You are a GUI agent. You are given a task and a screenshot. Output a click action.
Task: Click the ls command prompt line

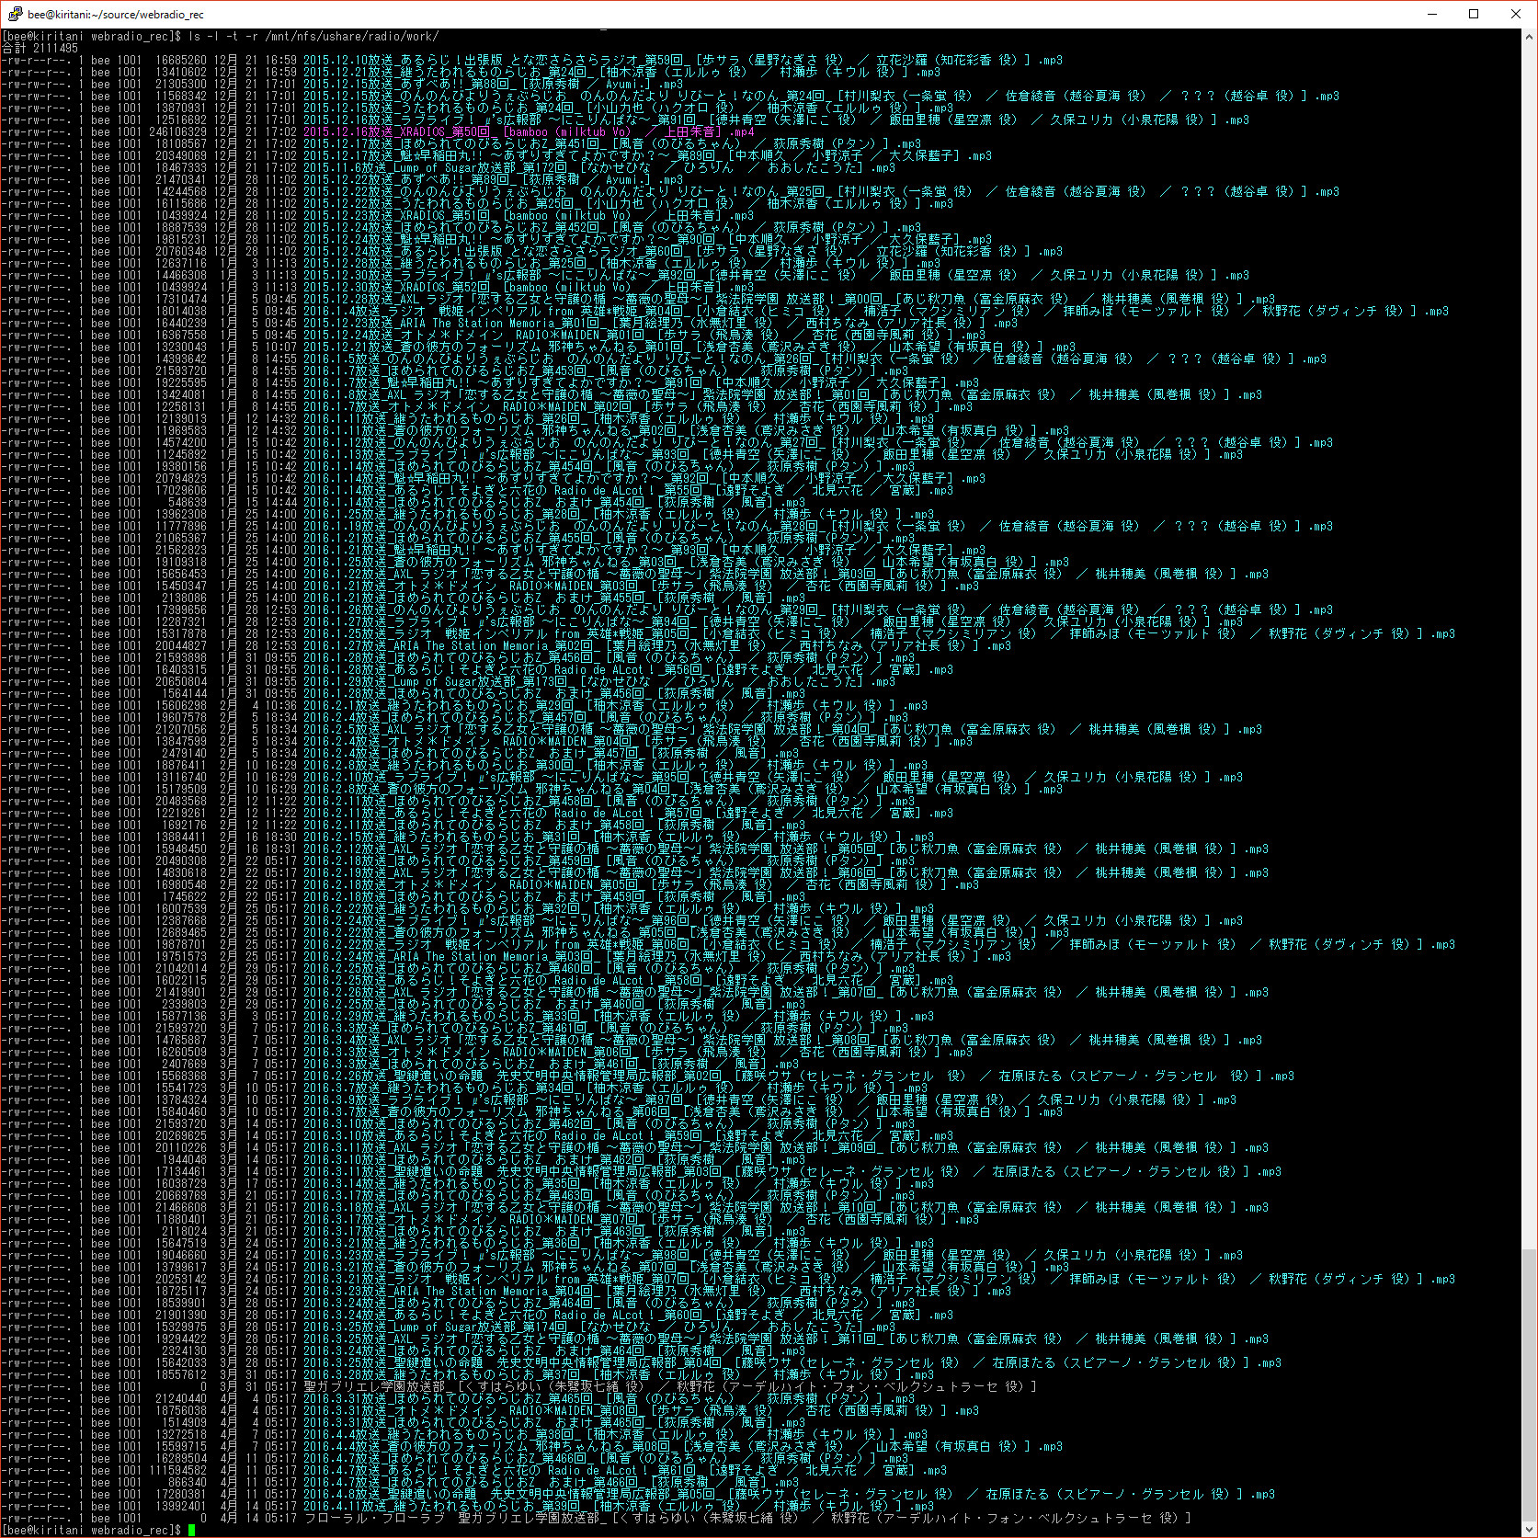click(221, 37)
